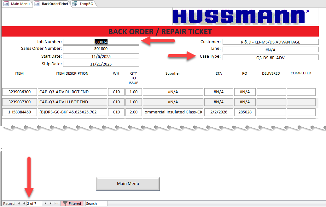Click the Job Number label
Viewport: 326px width, 207px height.
49,42
